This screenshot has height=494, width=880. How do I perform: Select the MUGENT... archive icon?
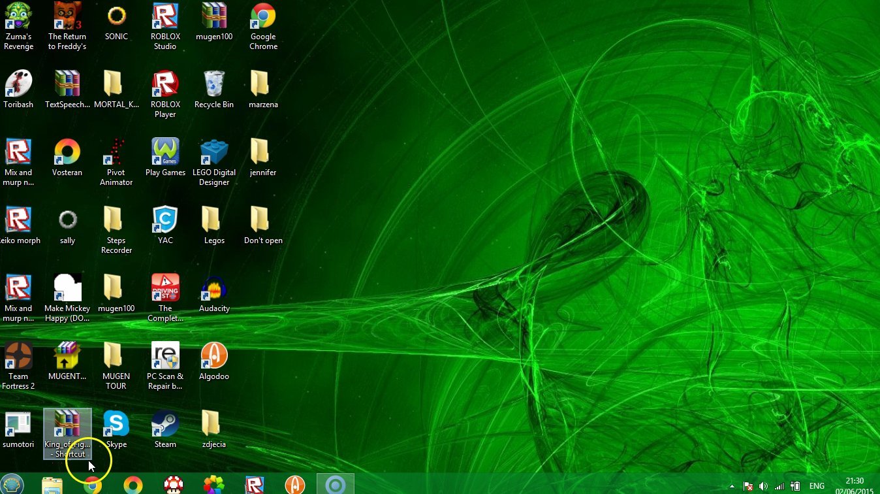point(67,361)
